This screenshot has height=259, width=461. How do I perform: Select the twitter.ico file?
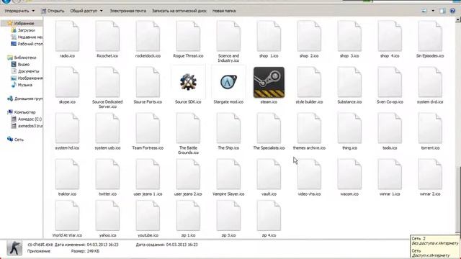click(x=107, y=178)
